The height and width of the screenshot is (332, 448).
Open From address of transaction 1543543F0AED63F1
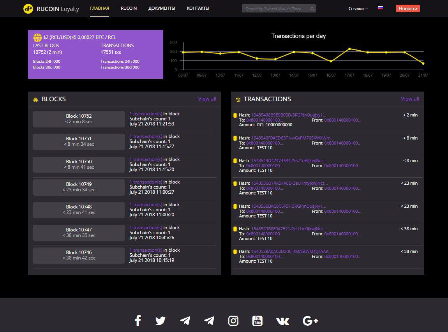(343, 143)
